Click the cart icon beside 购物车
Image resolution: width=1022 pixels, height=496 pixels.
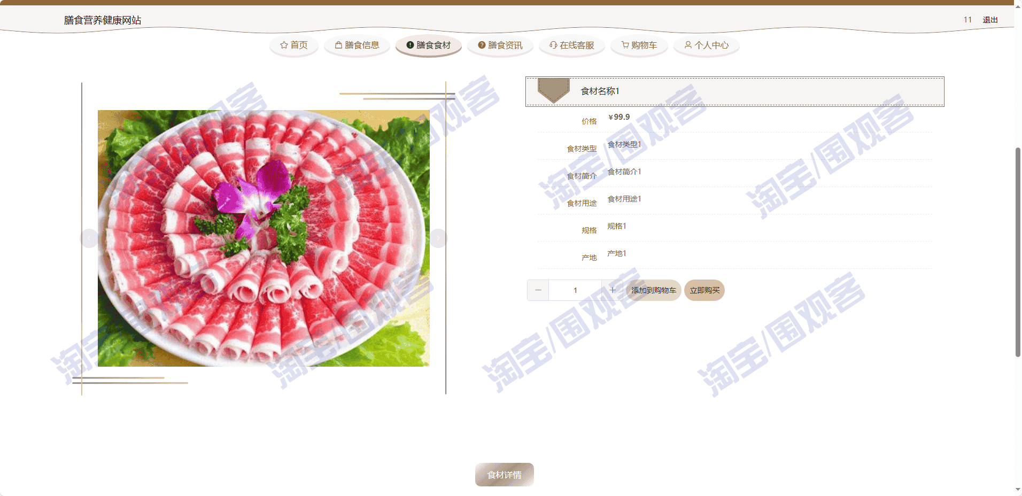coord(625,45)
